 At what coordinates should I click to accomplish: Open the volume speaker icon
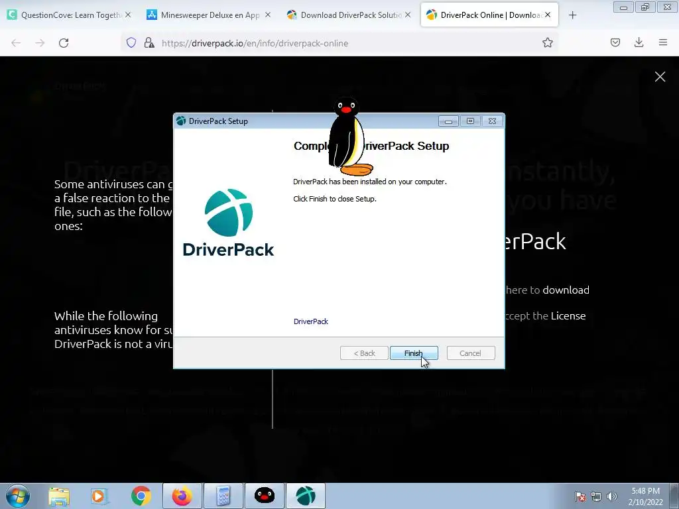tap(612, 496)
